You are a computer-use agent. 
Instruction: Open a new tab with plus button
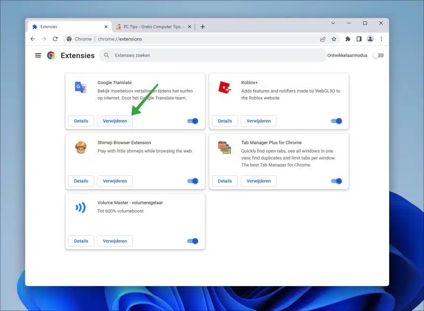(203, 27)
